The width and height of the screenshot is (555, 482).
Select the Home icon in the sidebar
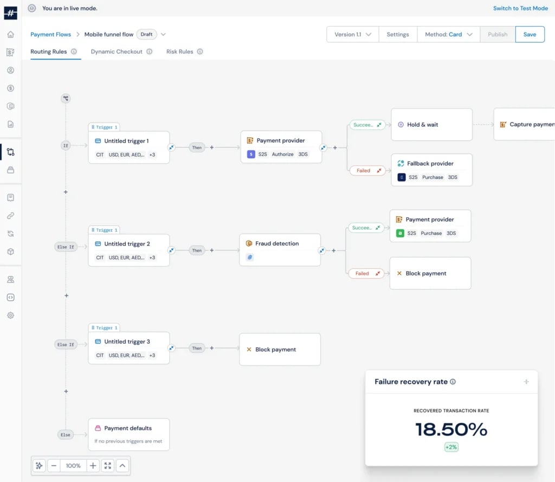(11, 34)
